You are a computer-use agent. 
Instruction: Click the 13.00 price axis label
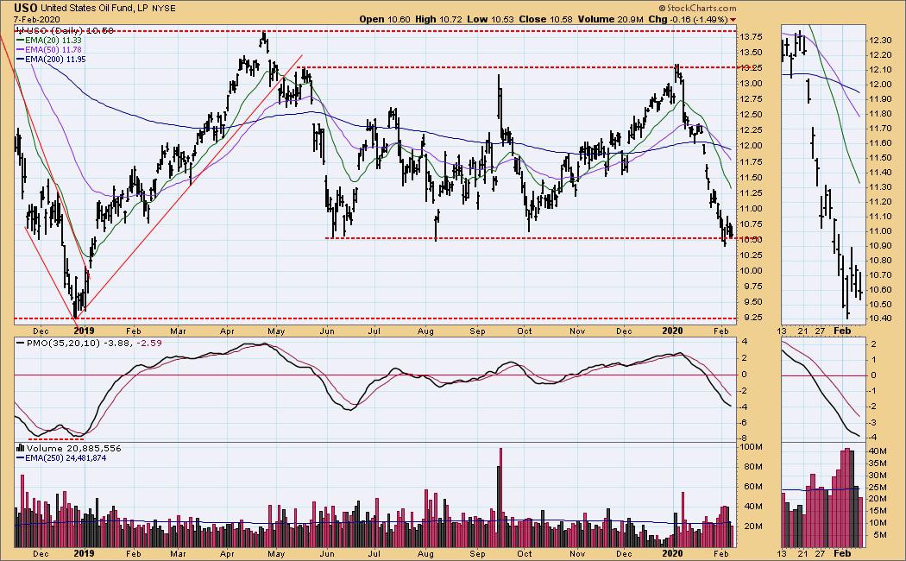[752, 84]
